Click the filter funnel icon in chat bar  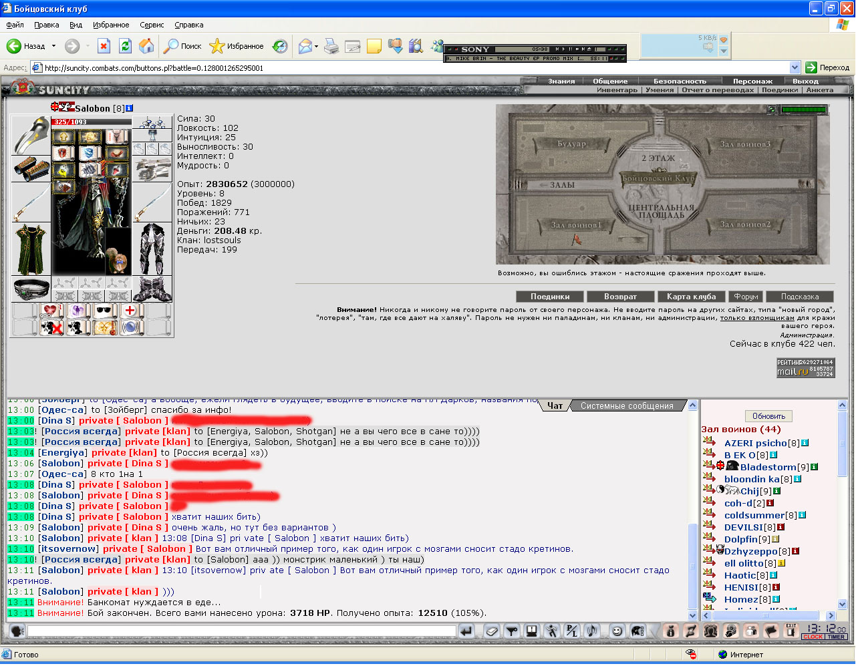[512, 631]
